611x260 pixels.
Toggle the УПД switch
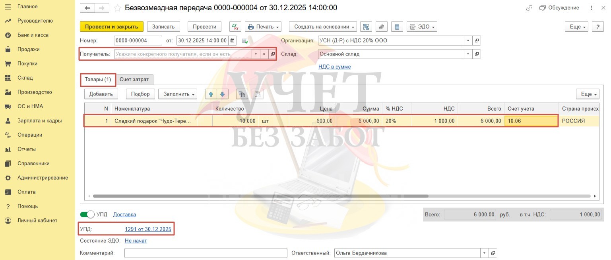click(87, 214)
